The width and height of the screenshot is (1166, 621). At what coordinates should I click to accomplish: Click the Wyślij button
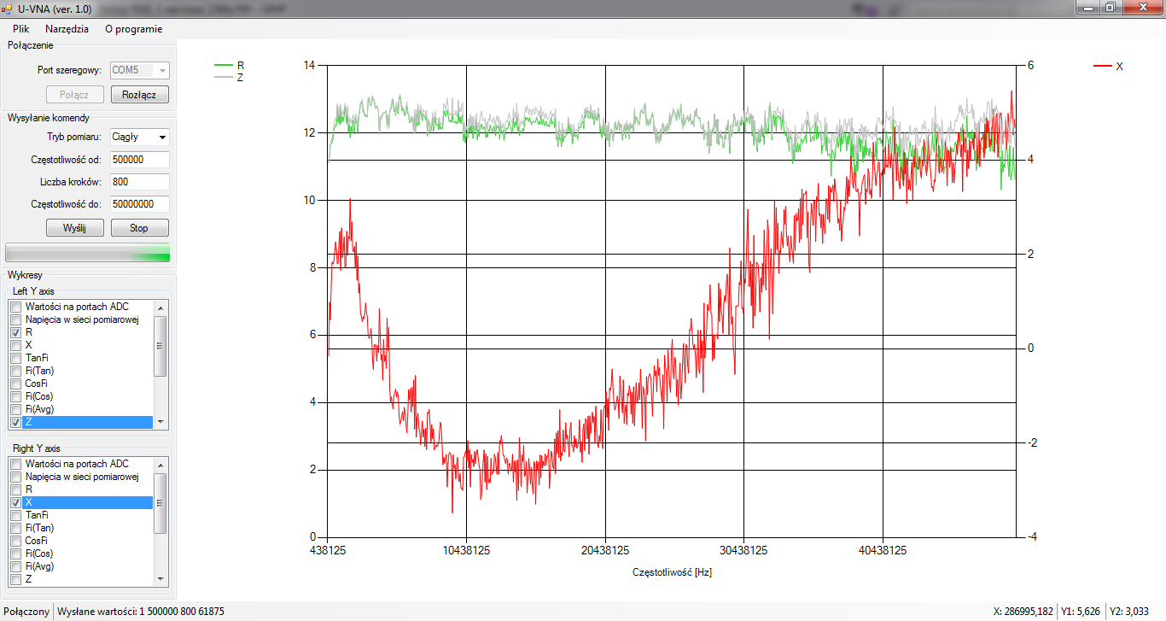tap(74, 228)
